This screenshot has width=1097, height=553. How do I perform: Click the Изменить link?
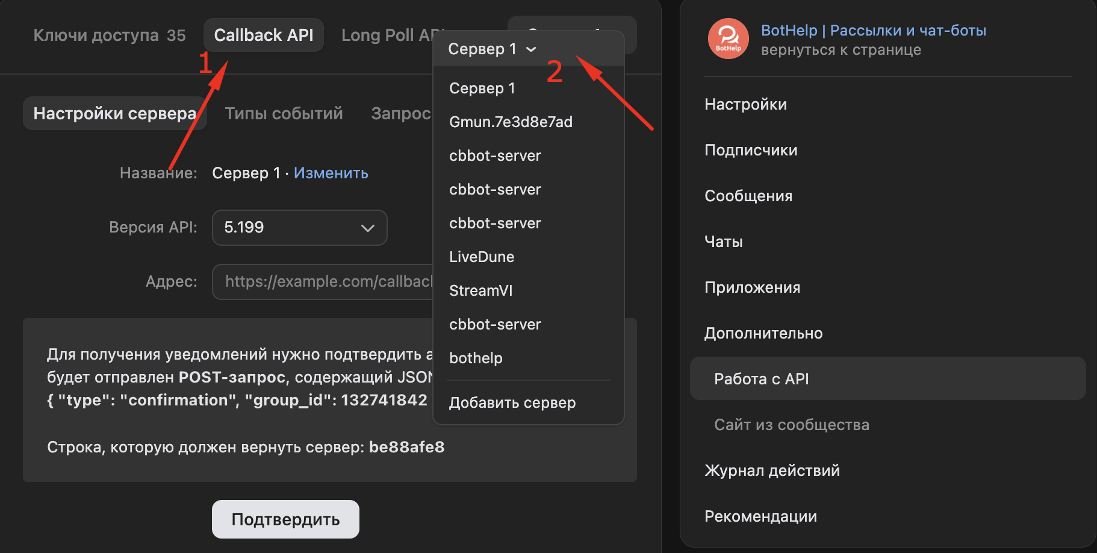331,173
